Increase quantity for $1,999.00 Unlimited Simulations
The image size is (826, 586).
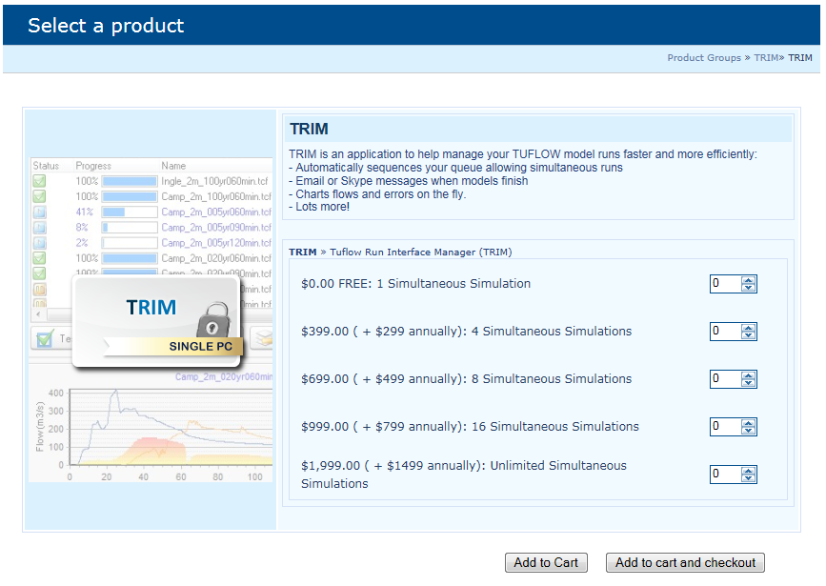[748, 471]
